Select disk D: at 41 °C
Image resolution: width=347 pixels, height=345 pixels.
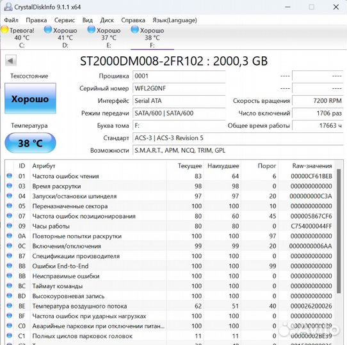pos(65,38)
